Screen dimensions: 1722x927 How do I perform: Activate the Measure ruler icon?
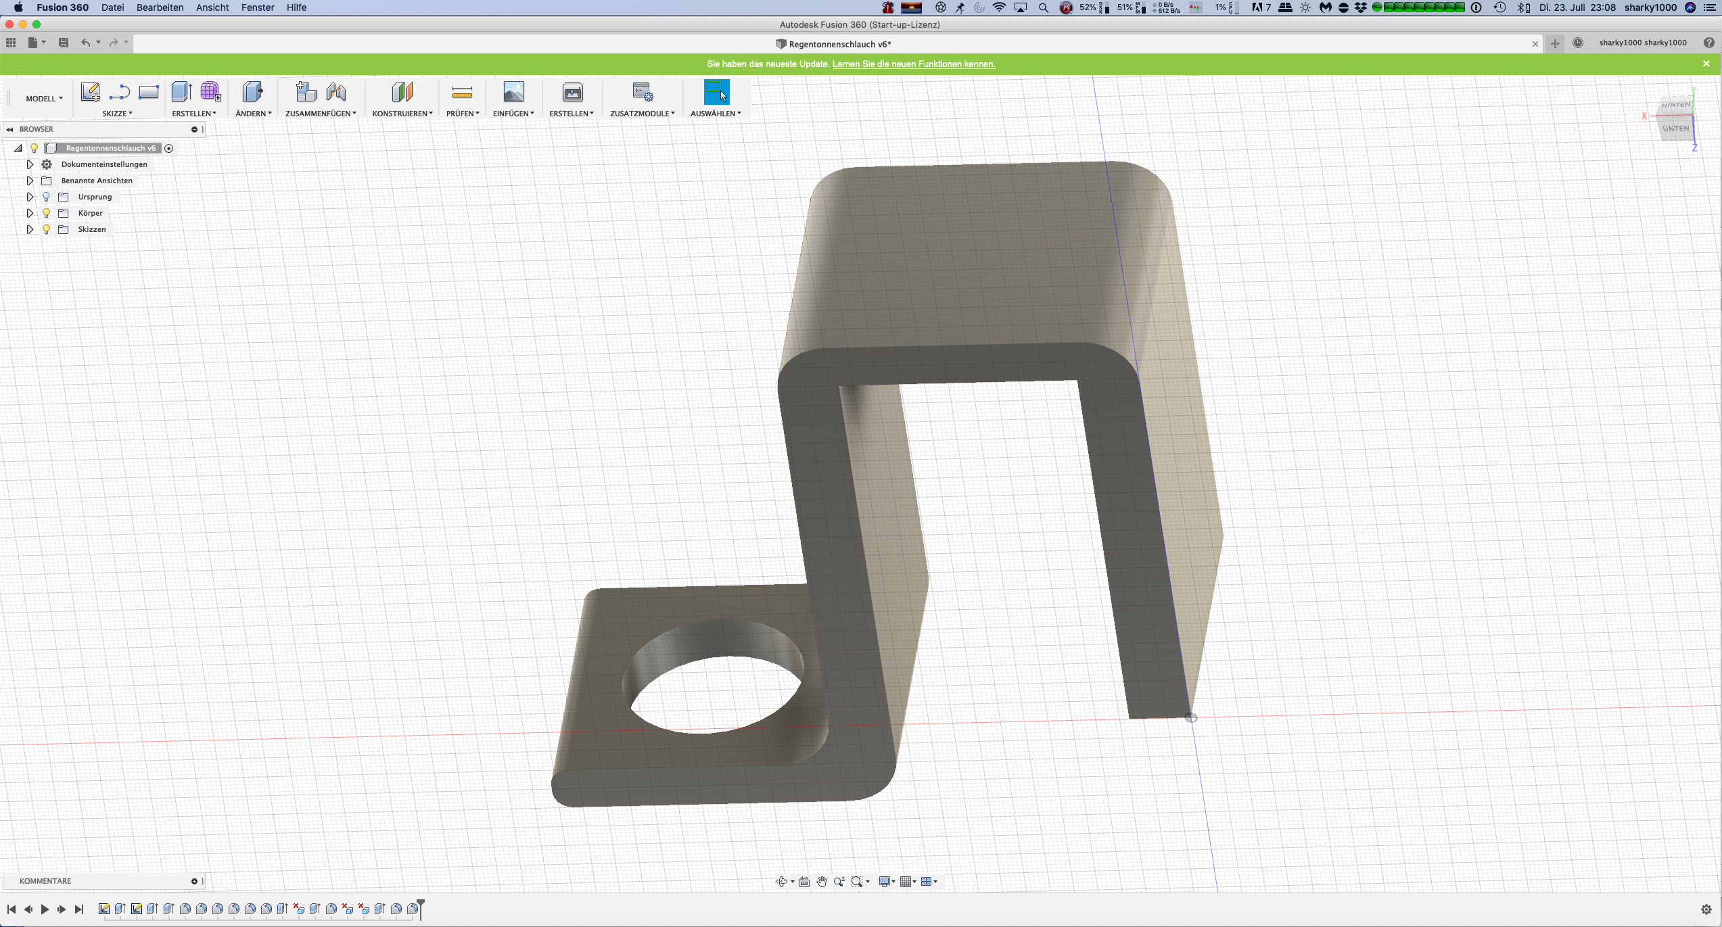(x=462, y=92)
